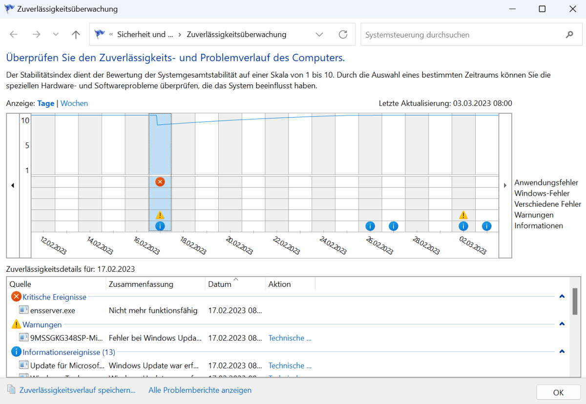Image resolution: width=586 pixels, height=404 pixels.
Task: Open Technische details link for 9MSSGKG348SP warning
Action: 290,338
